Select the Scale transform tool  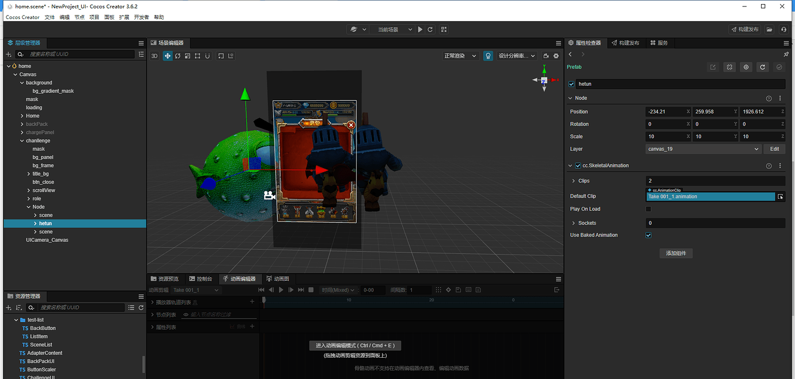[187, 55]
